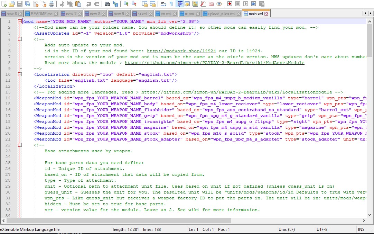Open the modwork.shop/14924 link

(x=181, y=51)
